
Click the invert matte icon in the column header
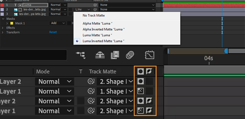point(149,72)
